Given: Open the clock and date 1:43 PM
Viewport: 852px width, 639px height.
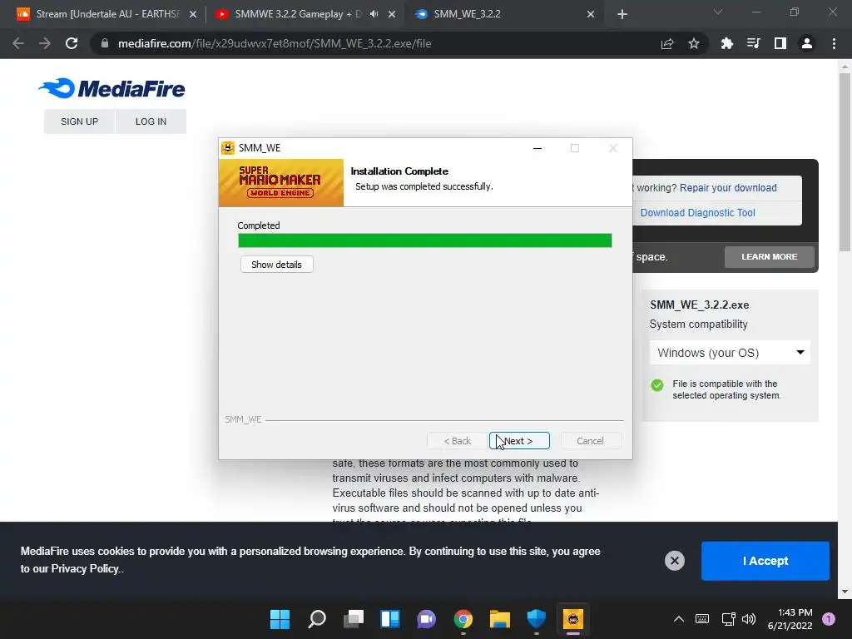Looking at the screenshot, I should (790, 619).
